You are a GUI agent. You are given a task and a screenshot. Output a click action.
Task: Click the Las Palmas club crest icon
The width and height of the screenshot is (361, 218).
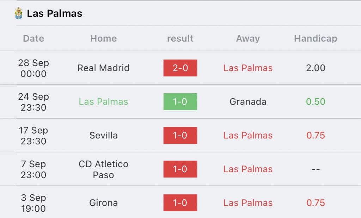[x=18, y=13]
